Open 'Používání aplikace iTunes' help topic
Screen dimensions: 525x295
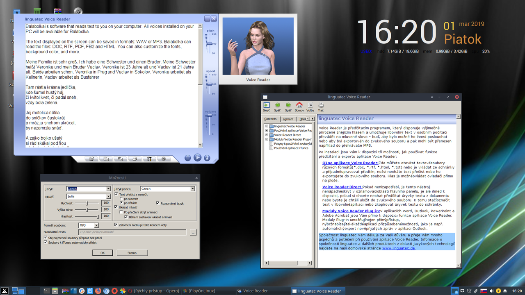click(291, 148)
